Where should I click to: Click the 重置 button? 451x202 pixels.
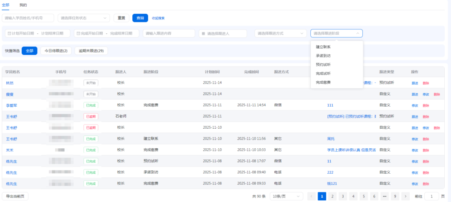121,18
